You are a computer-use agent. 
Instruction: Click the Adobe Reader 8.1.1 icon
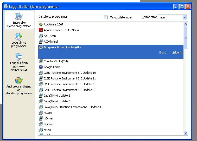click(x=41, y=30)
